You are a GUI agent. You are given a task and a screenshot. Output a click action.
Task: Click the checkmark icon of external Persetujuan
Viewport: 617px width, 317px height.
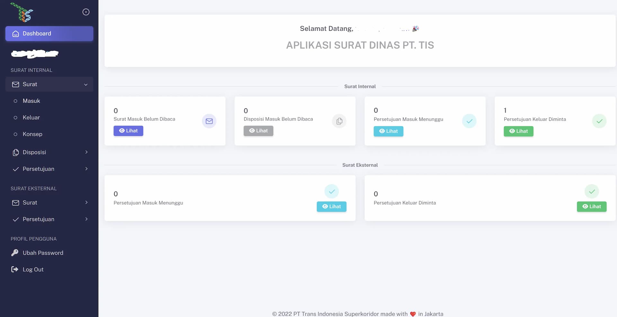(15, 219)
